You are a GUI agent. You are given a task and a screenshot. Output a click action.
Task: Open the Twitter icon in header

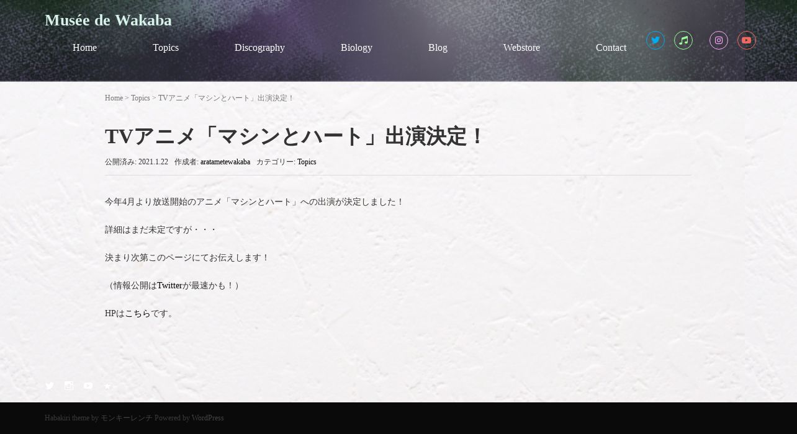pos(655,40)
